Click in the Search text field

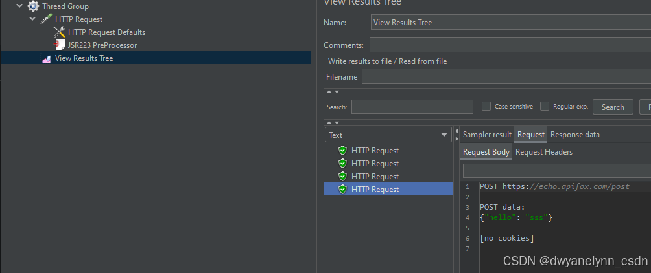pos(412,107)
